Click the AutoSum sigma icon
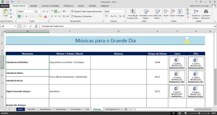 click(x=188, y=10)
